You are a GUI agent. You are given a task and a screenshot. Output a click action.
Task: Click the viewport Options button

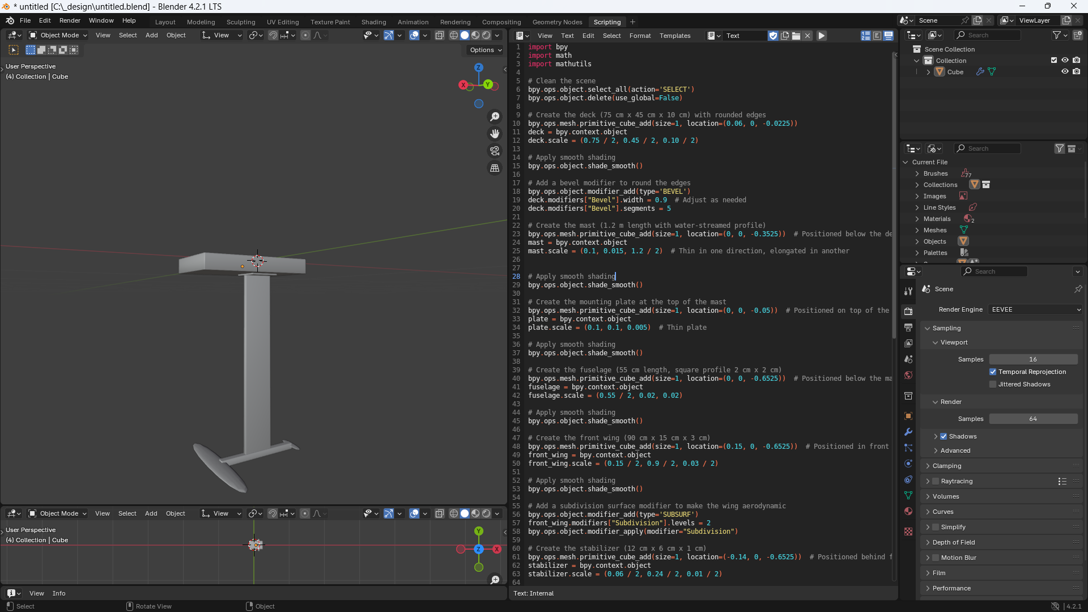[486, 50]
